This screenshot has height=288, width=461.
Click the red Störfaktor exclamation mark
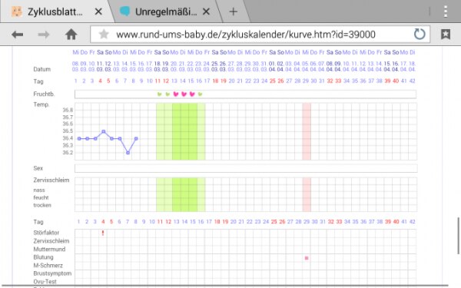coord(103,233)
